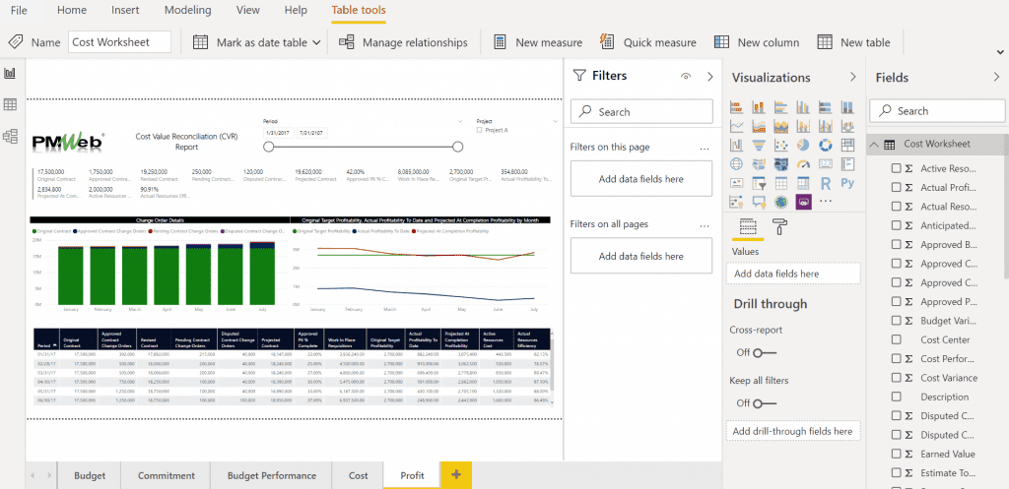The width and height of the screenshot is (1009, 489).
Task: Open the Format paint roller tab
Action: click(778, 226)
